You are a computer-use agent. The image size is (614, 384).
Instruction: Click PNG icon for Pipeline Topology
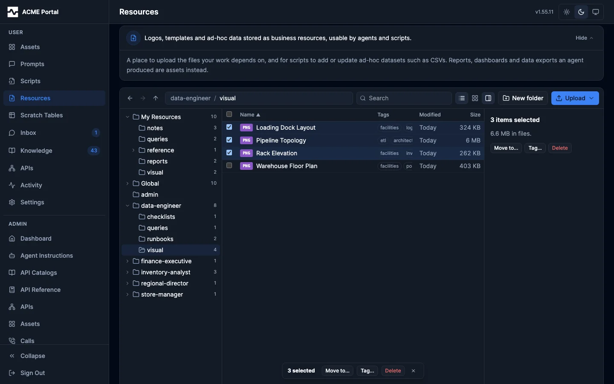[246, 140]
